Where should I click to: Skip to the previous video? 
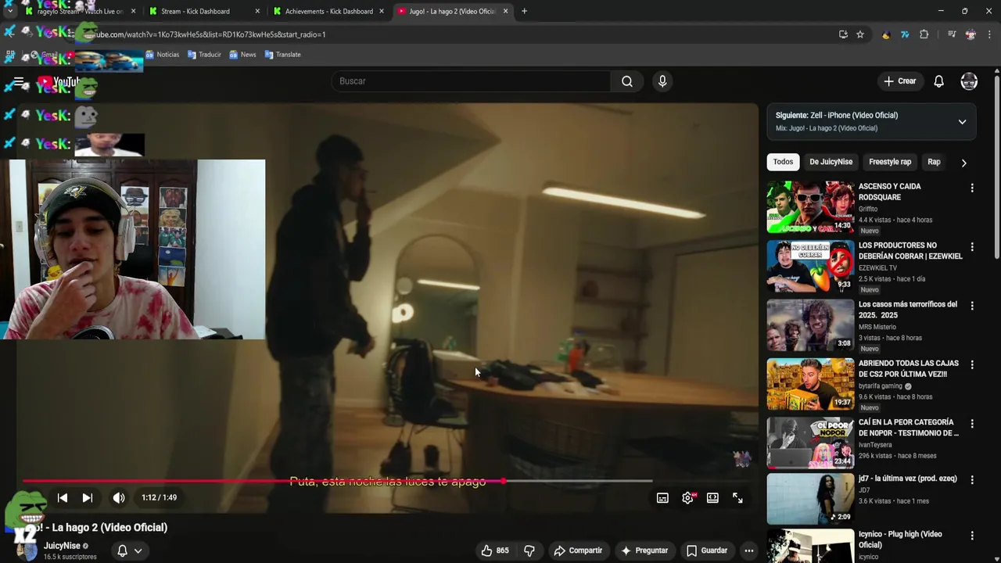click(63, 498)
